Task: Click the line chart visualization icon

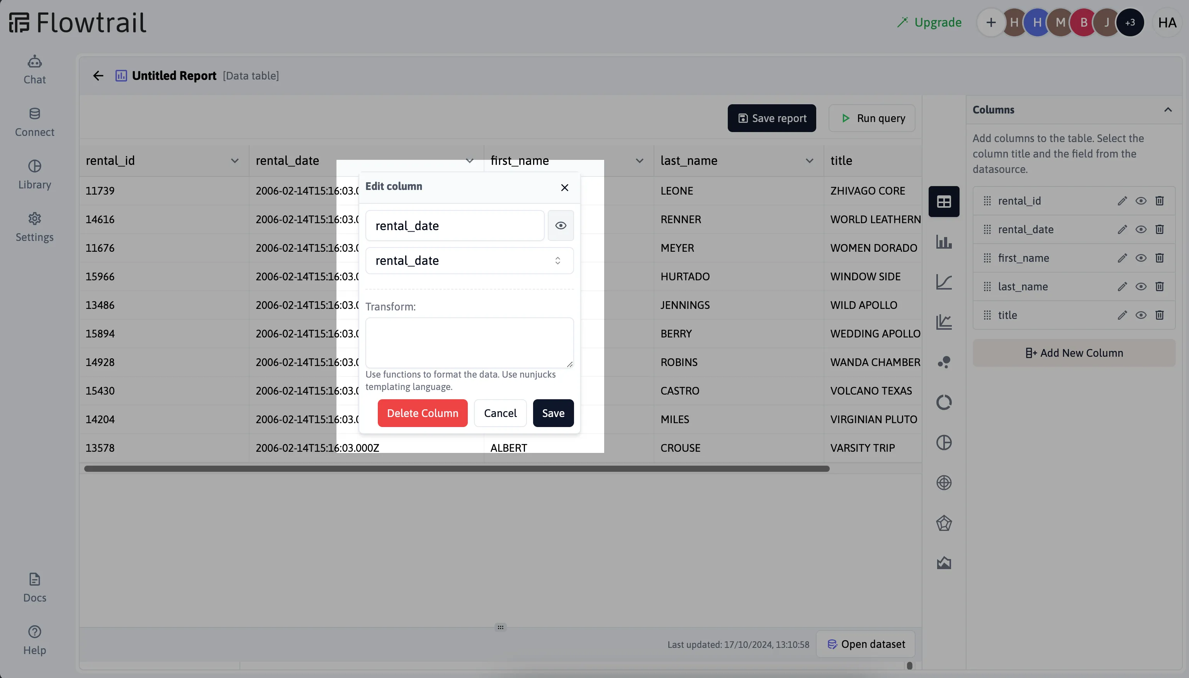Action: pyautogui.click(x=944, y=282)
